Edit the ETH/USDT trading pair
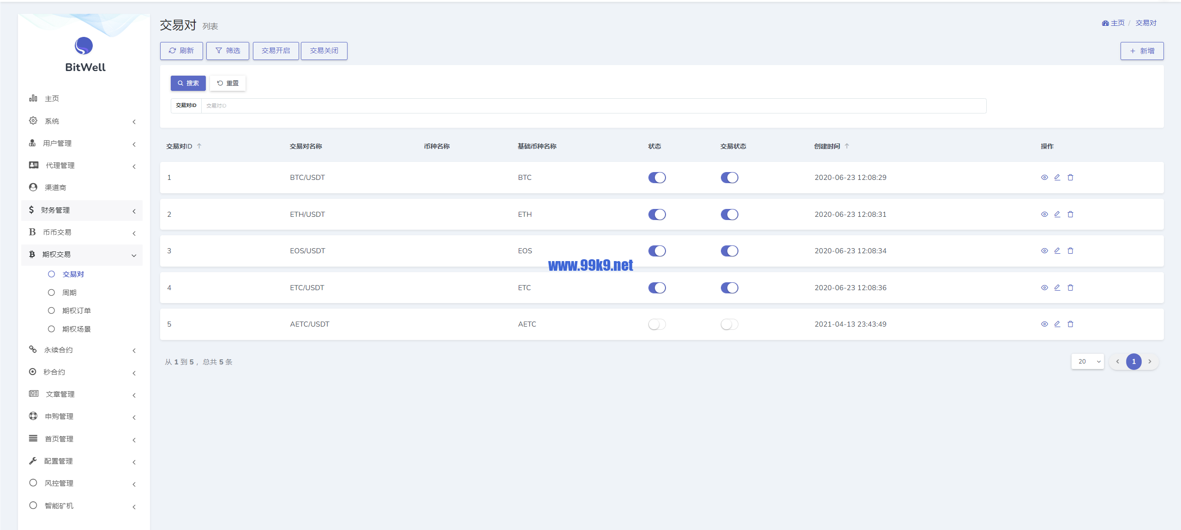Image resolution: width=1181 pixels, height=530 pixels. [x=1057, y=214]
